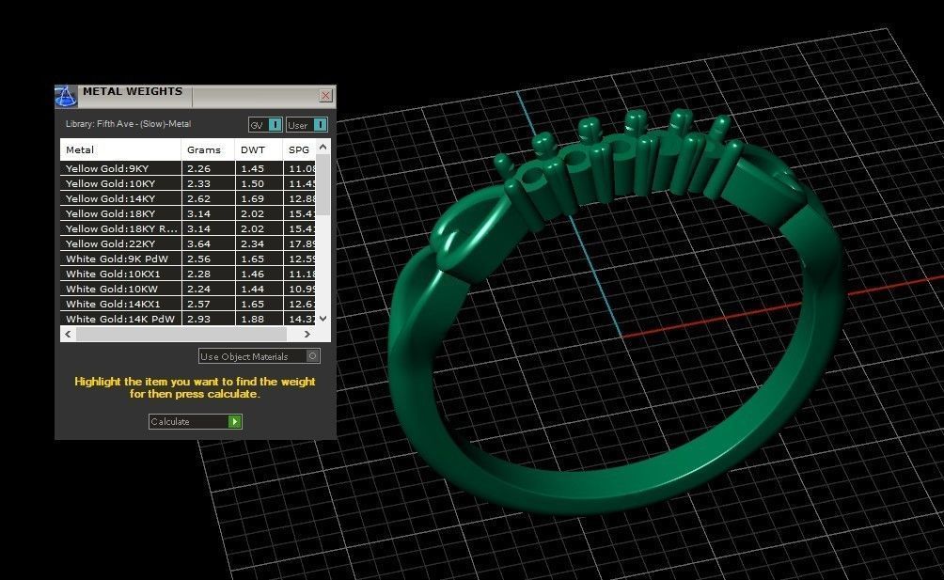Select the White Gold:14K PdW row

(188, 319)
